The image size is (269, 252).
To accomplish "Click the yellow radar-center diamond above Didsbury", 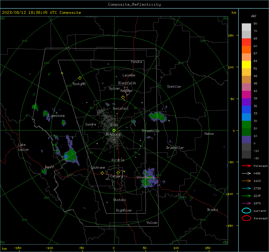I will tap(114, 131).
